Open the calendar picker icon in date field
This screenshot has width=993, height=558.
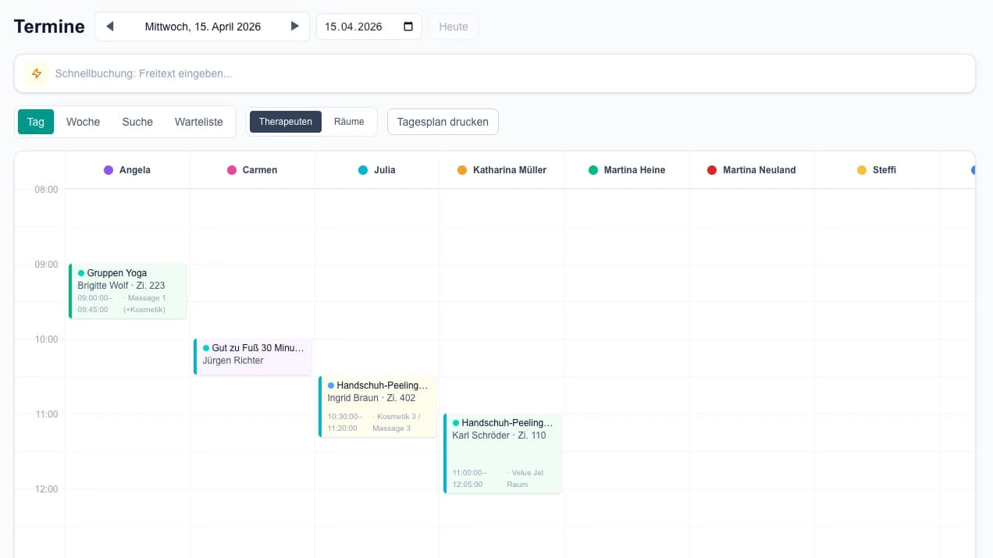click(408, 27)
